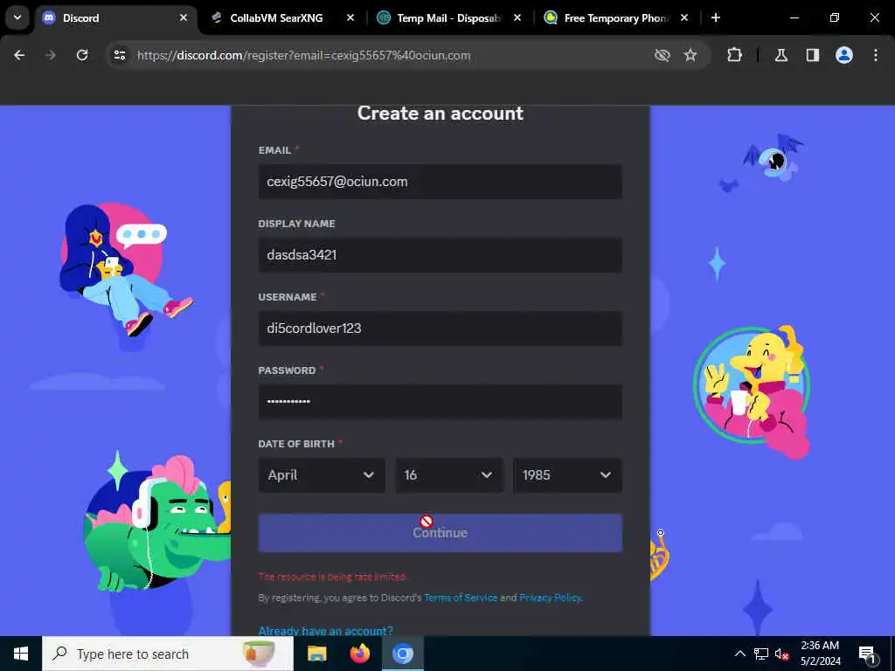Open Firefox from the taskbar

coord(359,654)
